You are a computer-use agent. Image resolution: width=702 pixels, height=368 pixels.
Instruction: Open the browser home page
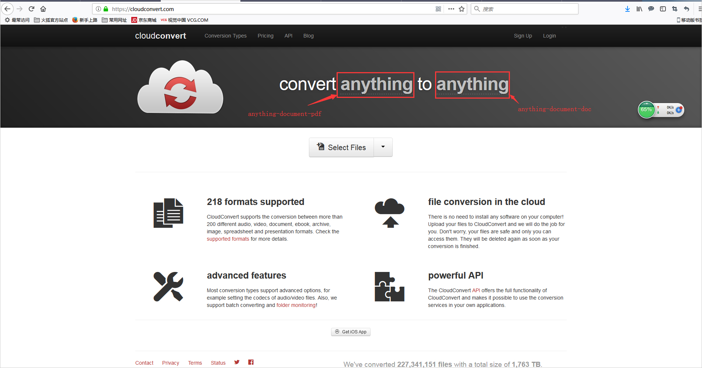click(x=43, y=9)
